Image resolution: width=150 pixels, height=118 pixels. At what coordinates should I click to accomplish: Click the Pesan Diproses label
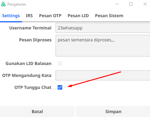(x=35, y=40)
